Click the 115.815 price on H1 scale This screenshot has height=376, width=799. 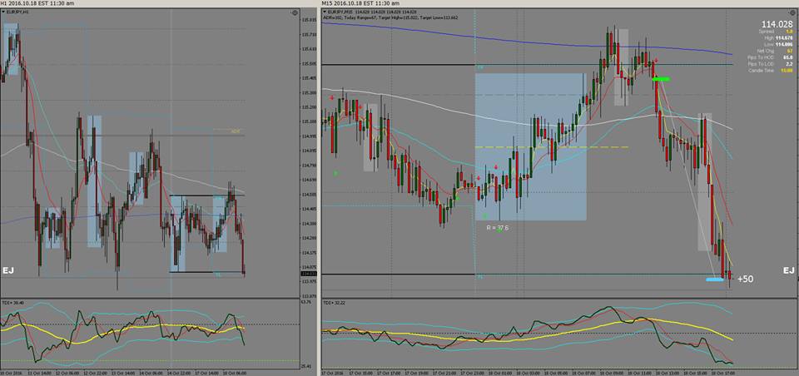(x=309, y=20)
